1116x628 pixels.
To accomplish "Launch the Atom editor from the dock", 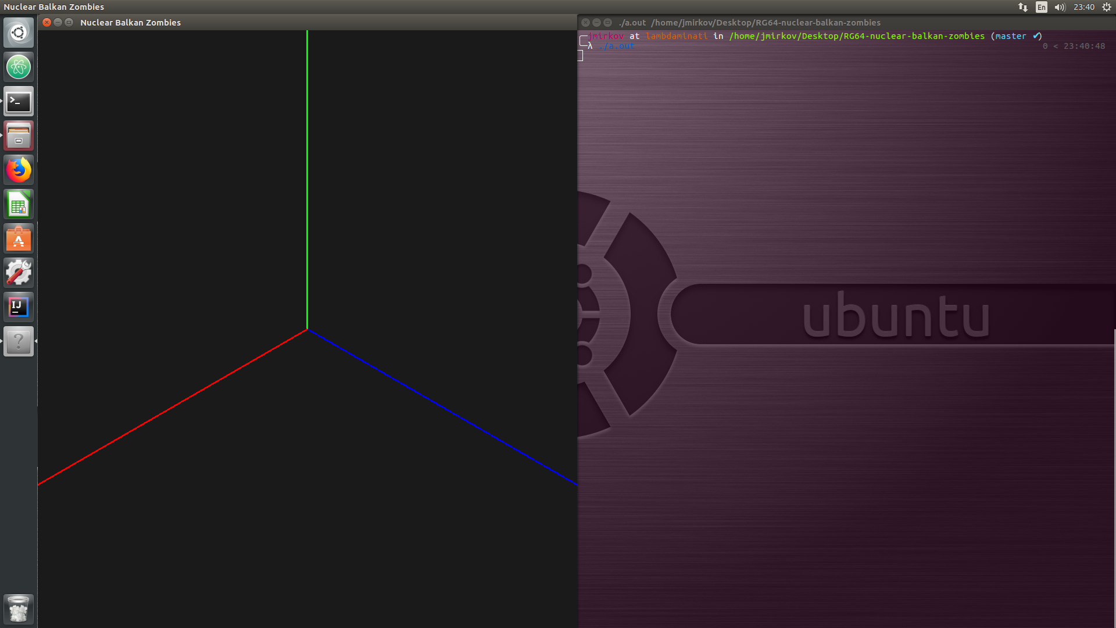I will pyautogui.click(x=19, y=67).
